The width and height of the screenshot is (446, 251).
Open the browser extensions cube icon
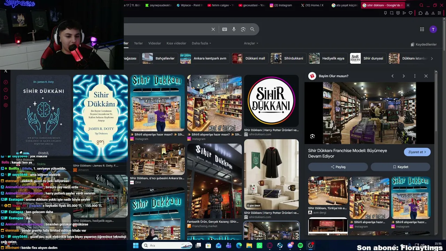(x=421, y=13)
